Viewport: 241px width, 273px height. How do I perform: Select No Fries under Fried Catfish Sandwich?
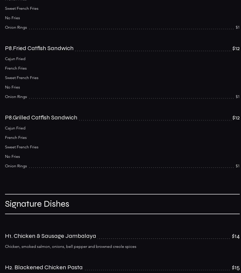[12, 87]
